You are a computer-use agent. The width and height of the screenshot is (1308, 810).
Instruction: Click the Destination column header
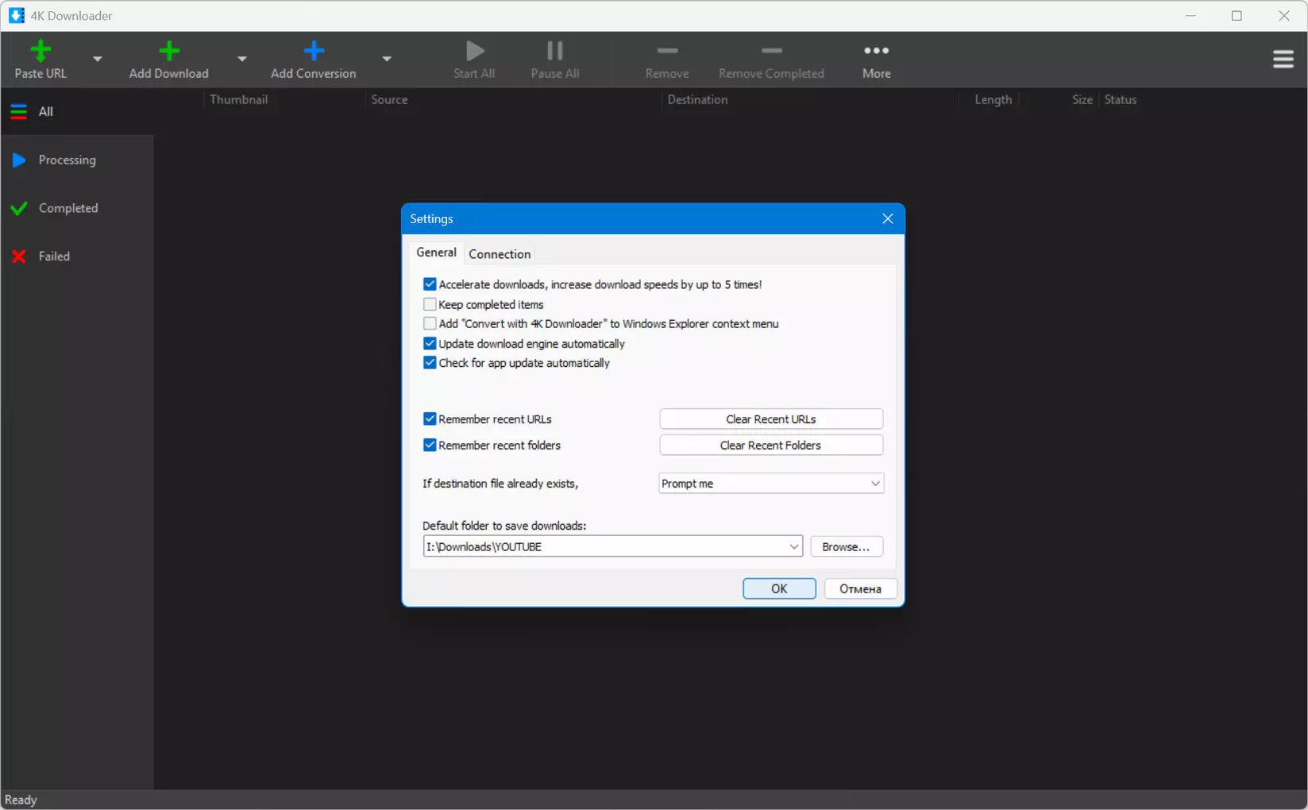tap(697, 100)
